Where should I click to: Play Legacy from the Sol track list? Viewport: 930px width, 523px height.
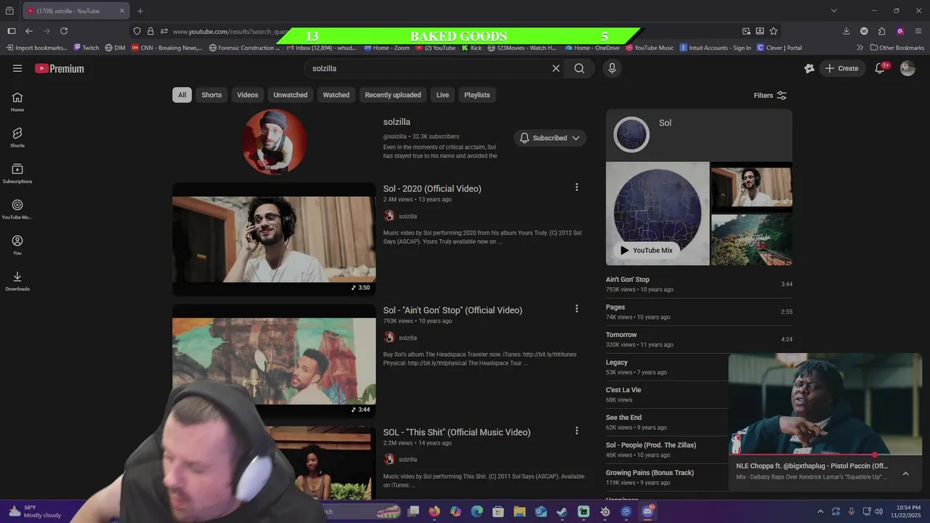[x=666, y=367]
